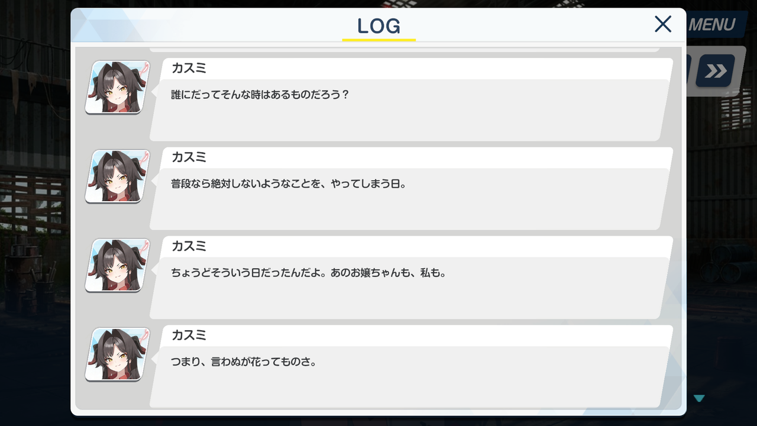757x426 pixels.
Task: Click the double-arrow skip icon
Action: (x=716, y=71)
